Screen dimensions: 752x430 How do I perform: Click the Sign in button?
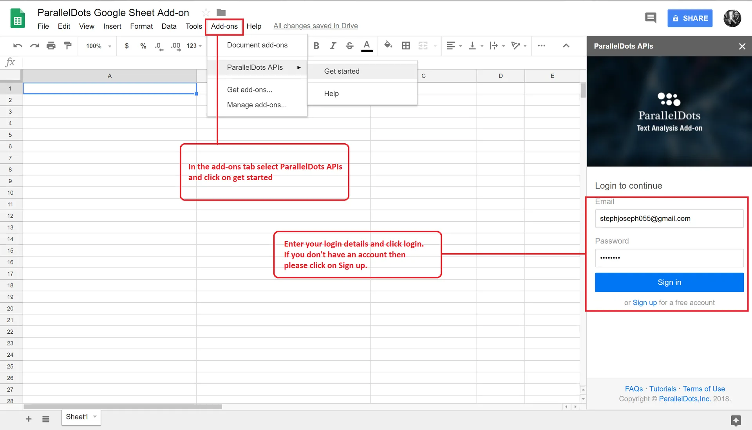click(669, 282)
